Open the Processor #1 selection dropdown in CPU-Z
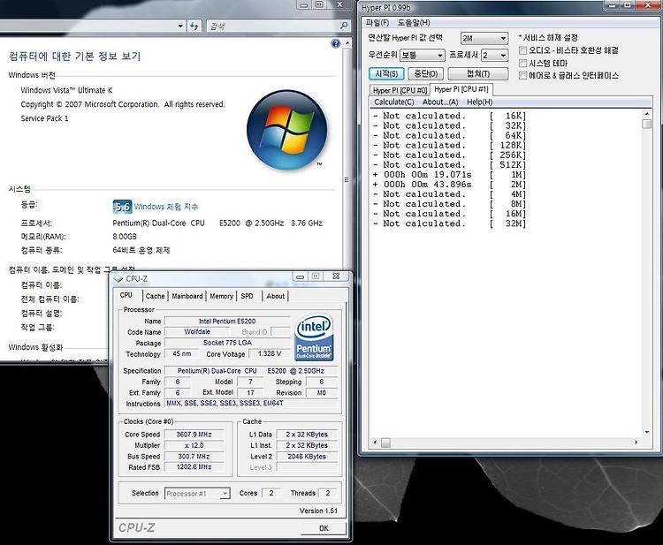 (x=197, y=494)
